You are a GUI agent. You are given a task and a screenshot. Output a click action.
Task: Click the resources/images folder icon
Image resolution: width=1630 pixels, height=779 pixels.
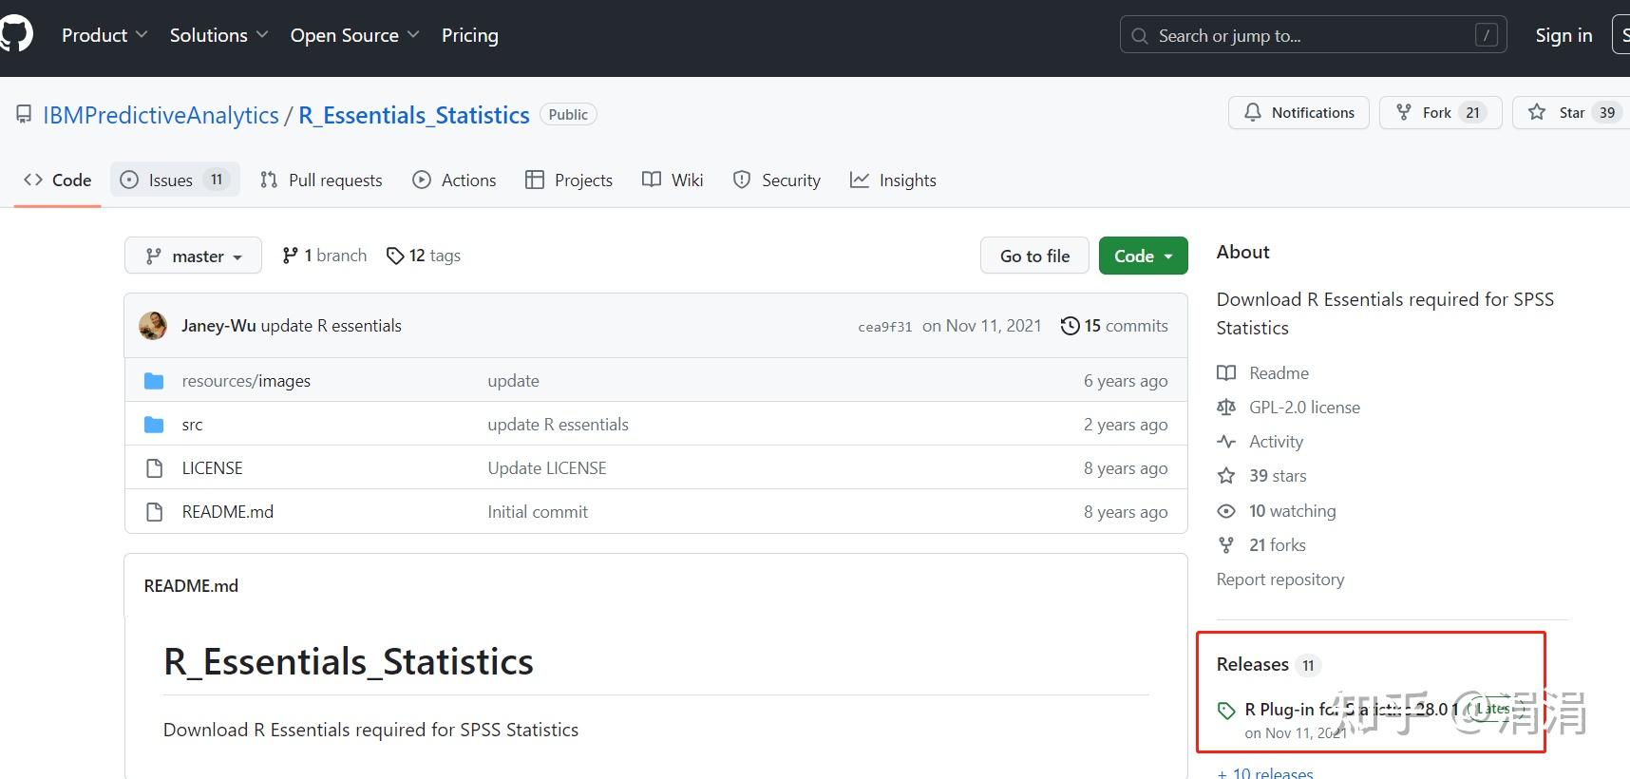154,381
